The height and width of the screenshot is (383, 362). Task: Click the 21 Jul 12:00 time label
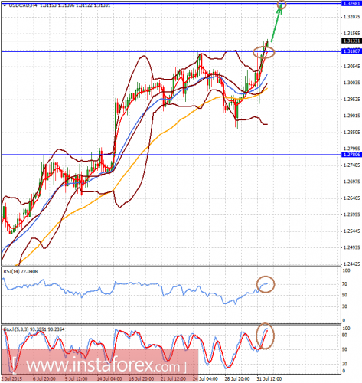click(173, 378)
